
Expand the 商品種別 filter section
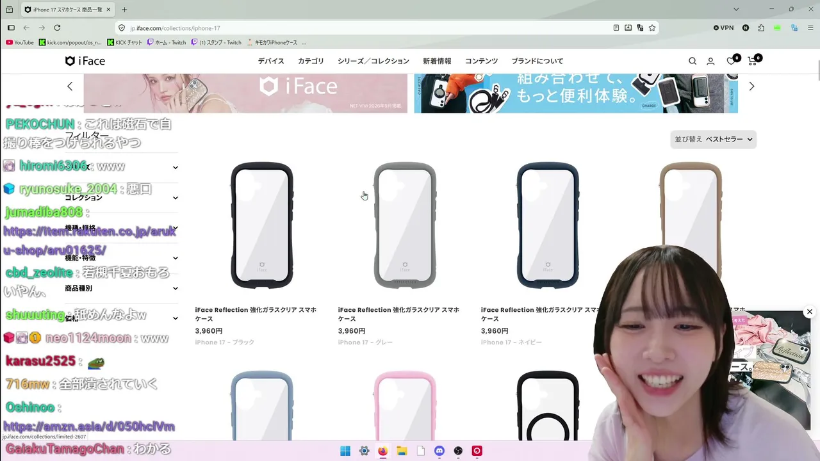[122, 288]
